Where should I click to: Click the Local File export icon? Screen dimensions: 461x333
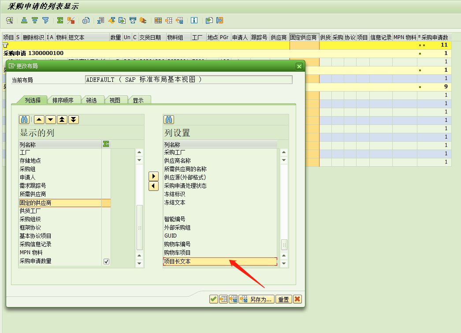[x=122, y=20]
